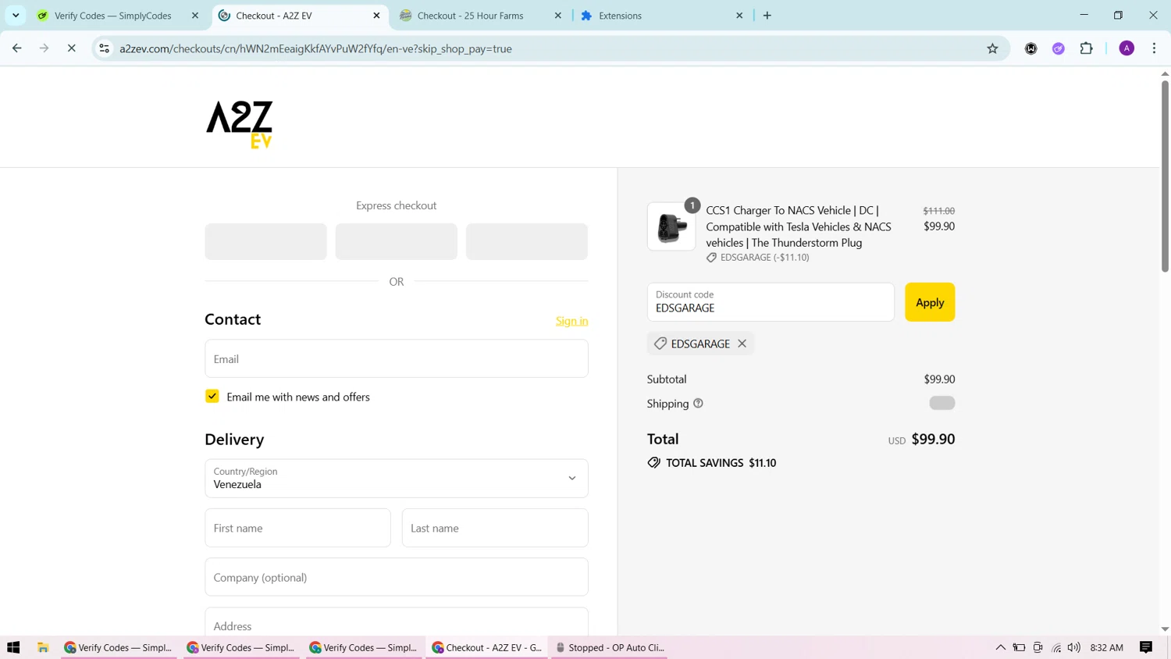Uncheck Email me with news and offers

click(x=212, y=396)
